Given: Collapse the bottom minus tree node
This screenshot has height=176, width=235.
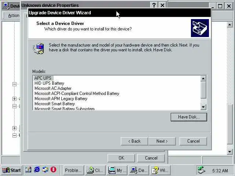Looking at the screenshot, I should click(x=14, y=135).
